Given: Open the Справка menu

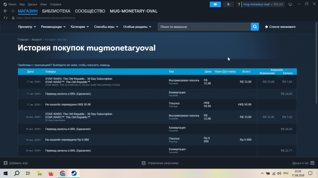Looking at the screenshot, I should (55, 4).
